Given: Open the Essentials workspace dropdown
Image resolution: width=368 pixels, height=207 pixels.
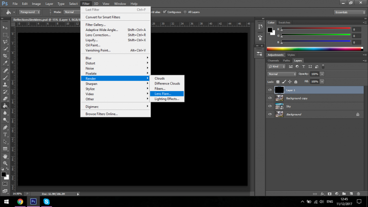Looking at the screenshot, I should [x=350, y=12].
